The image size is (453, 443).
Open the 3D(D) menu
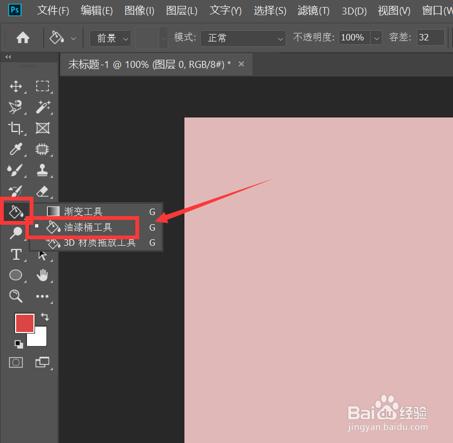click(x=354, y=11)
